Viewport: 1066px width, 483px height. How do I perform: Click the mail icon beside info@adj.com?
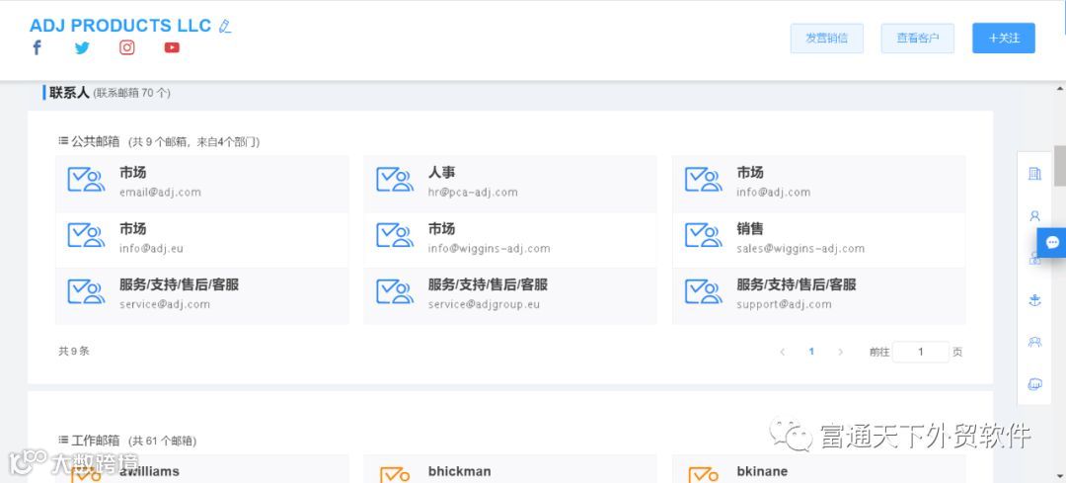coord(704,179)
